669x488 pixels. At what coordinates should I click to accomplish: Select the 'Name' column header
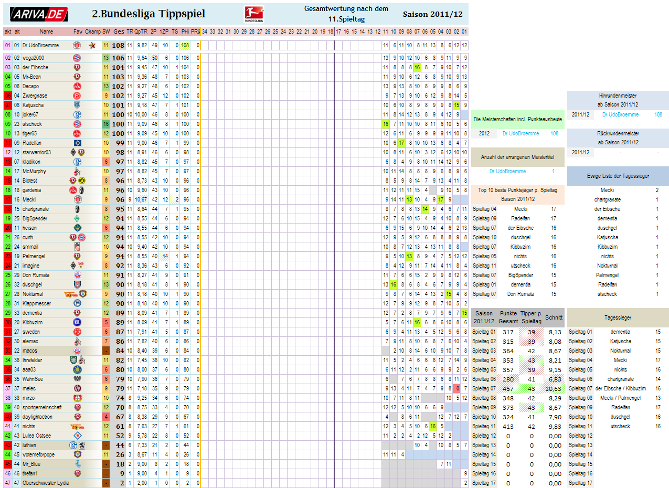[46, 31]
